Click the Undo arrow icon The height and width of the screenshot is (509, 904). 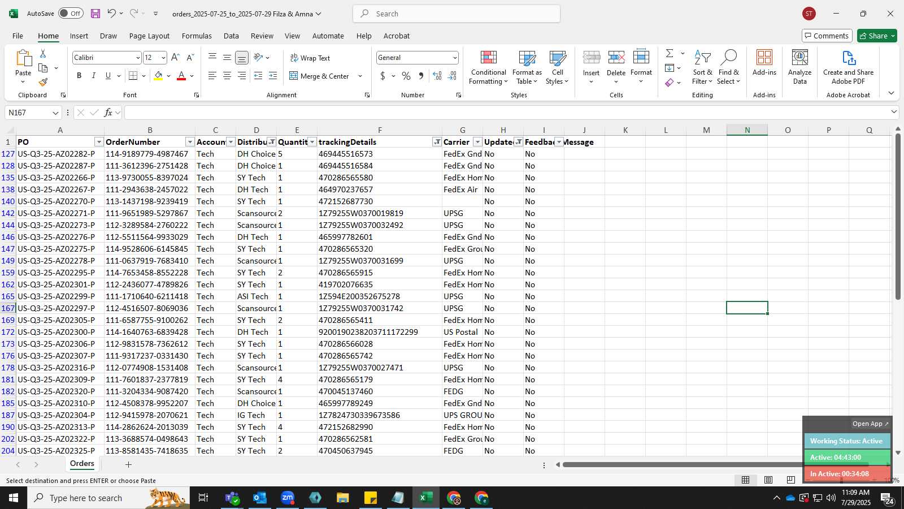[x=111, y=14]
